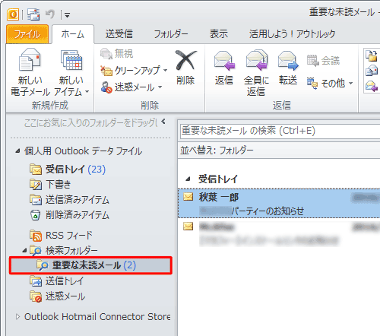Viewport: 380px width, 336px height.
Task: Click the パーティーのお知らせ subject line
Action: click(268, 211)
